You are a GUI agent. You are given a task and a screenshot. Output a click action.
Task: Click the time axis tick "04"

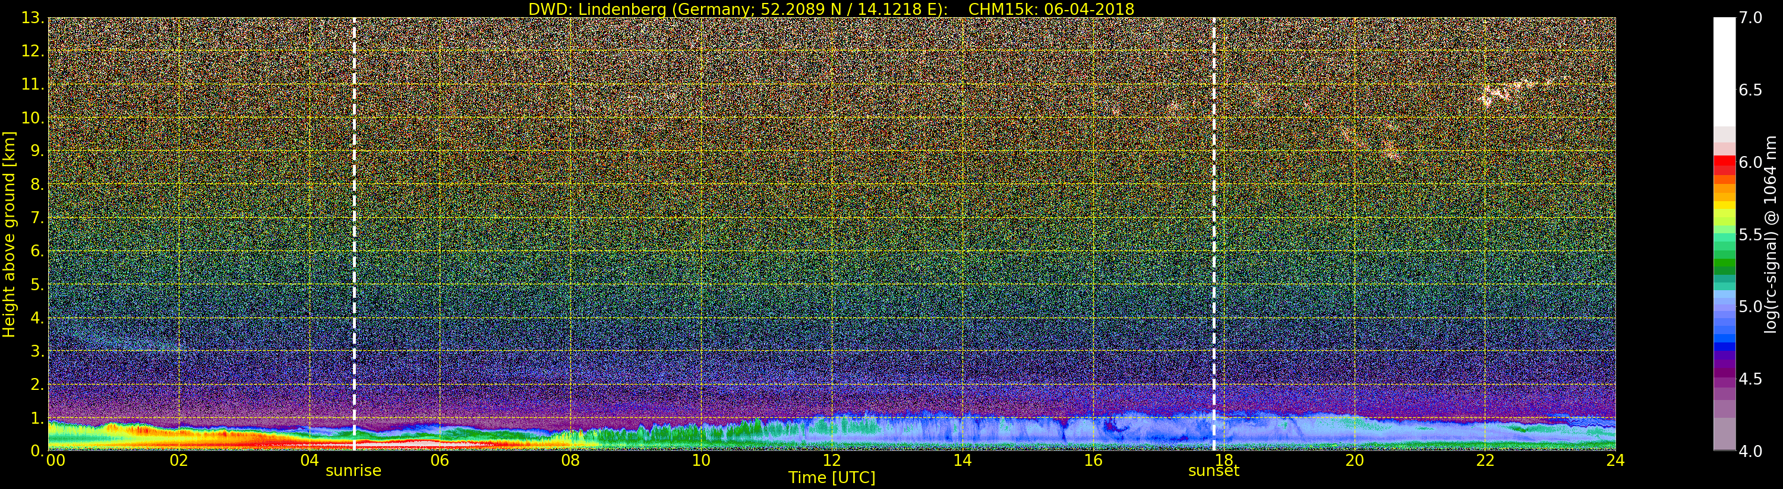pyautogui.click(x=310, y=461)
